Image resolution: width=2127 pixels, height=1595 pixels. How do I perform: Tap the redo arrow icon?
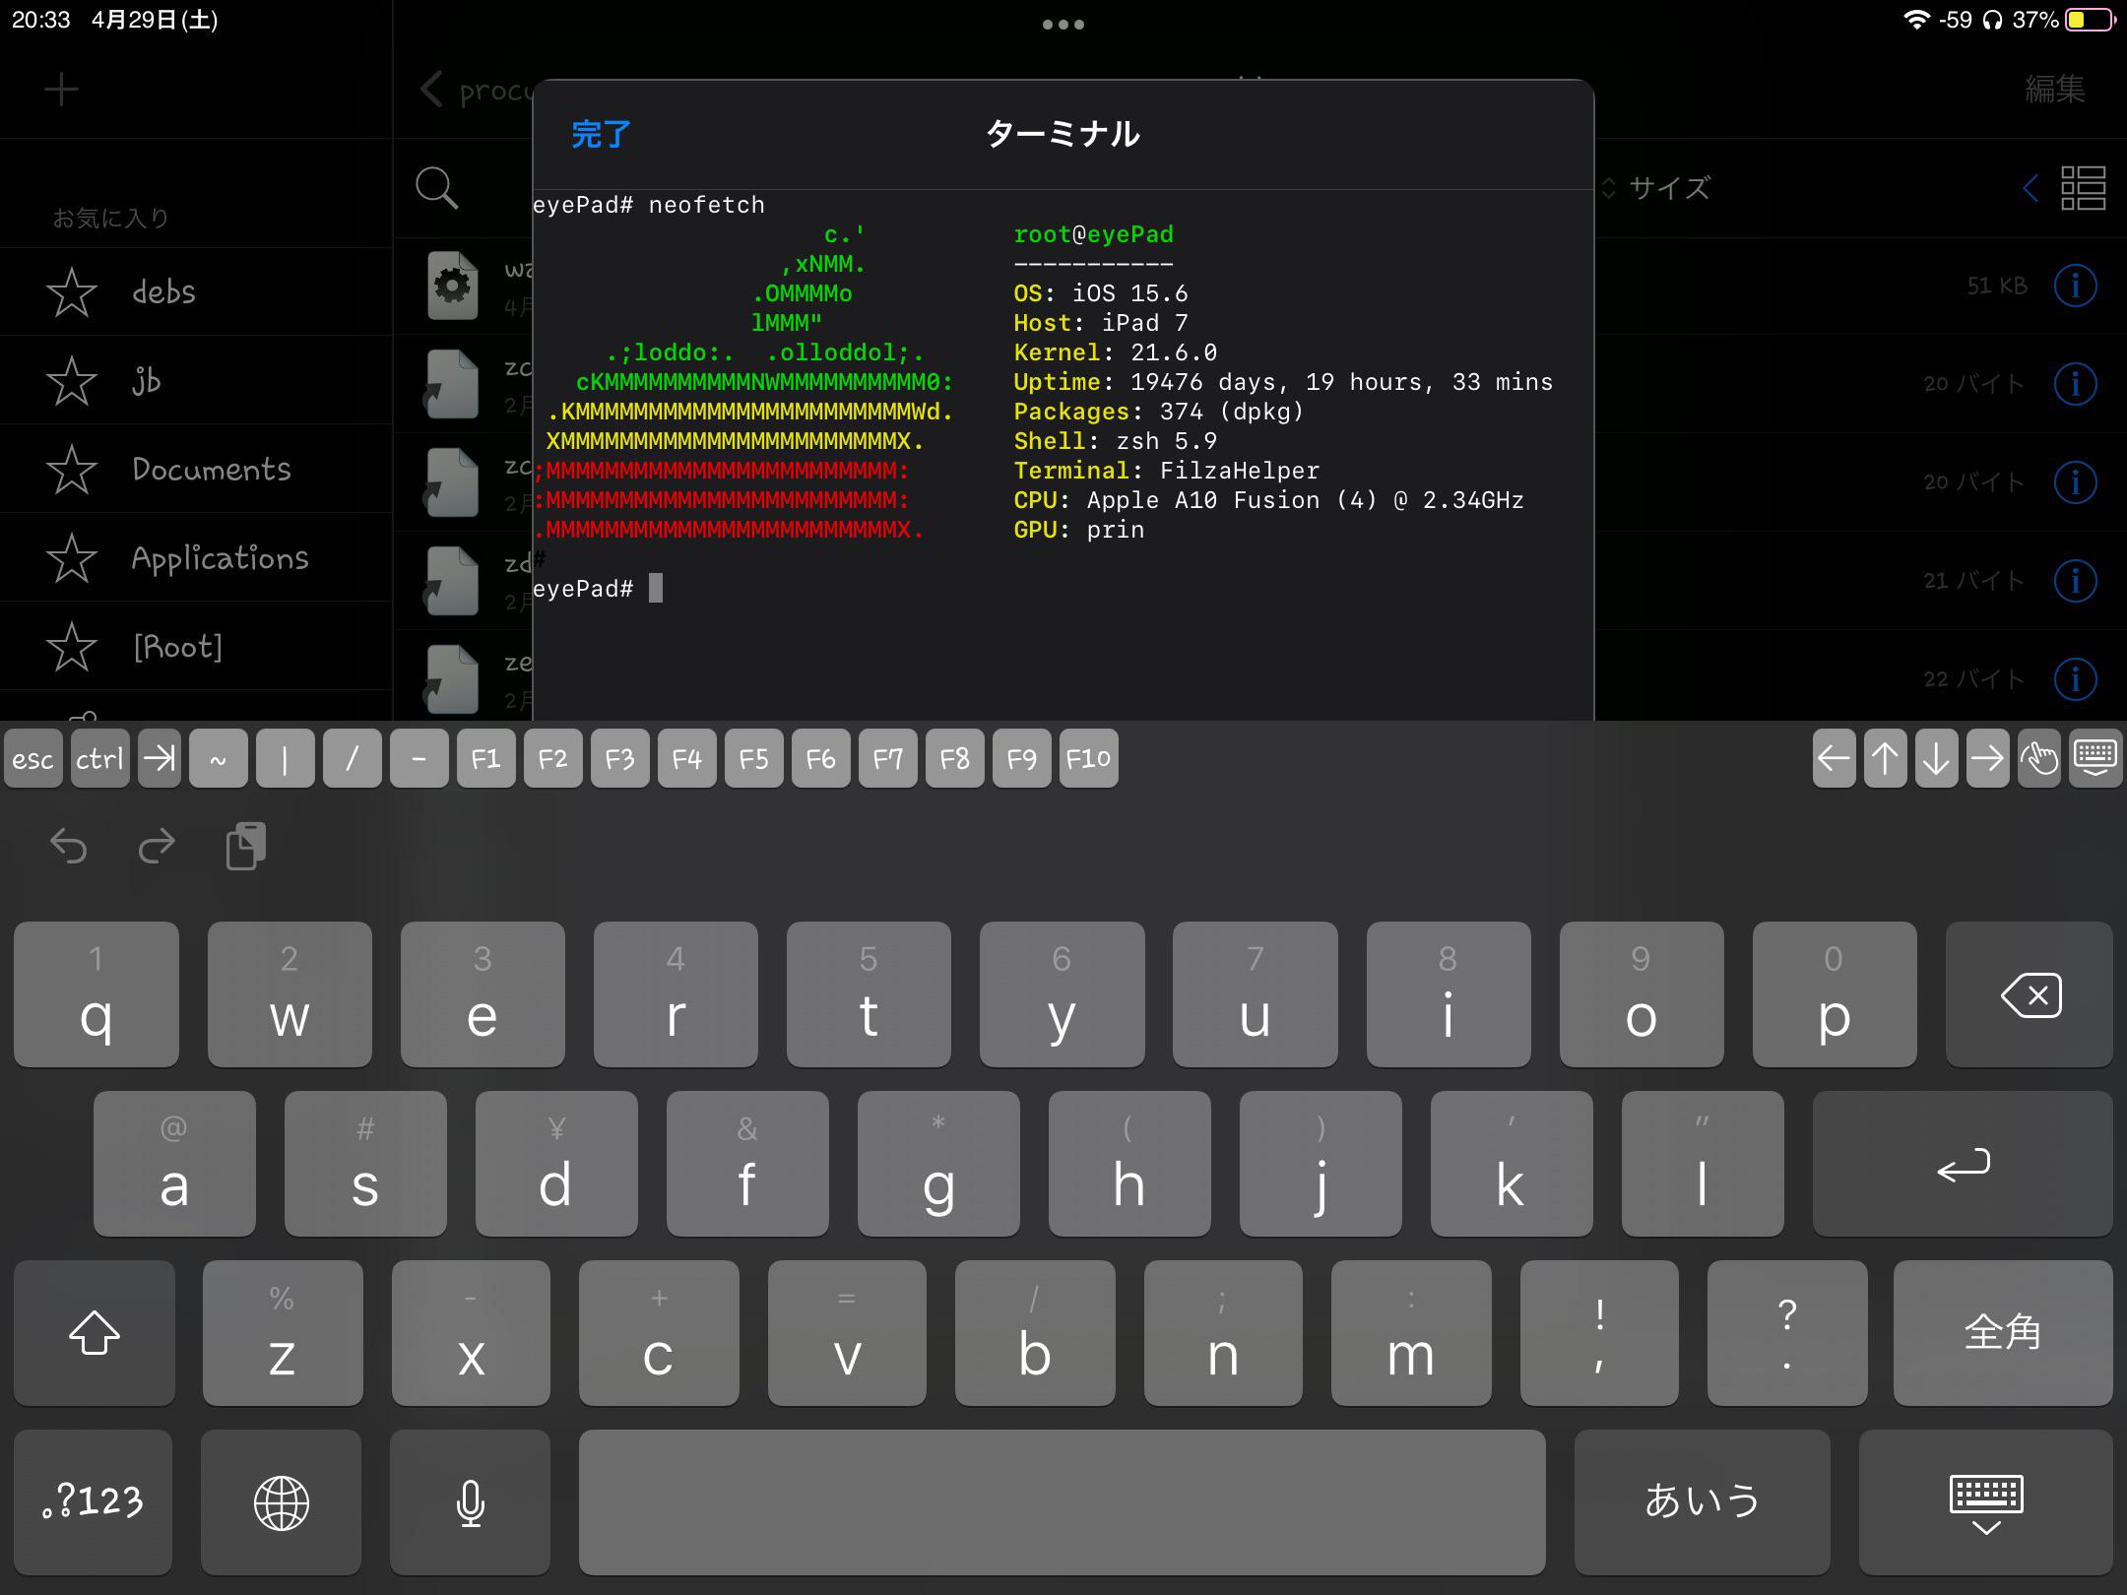pos(157,846)
